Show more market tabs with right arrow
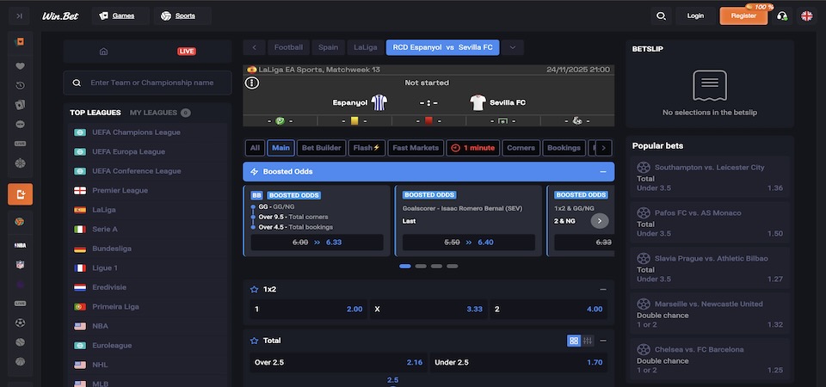 (x=603, y=148)
